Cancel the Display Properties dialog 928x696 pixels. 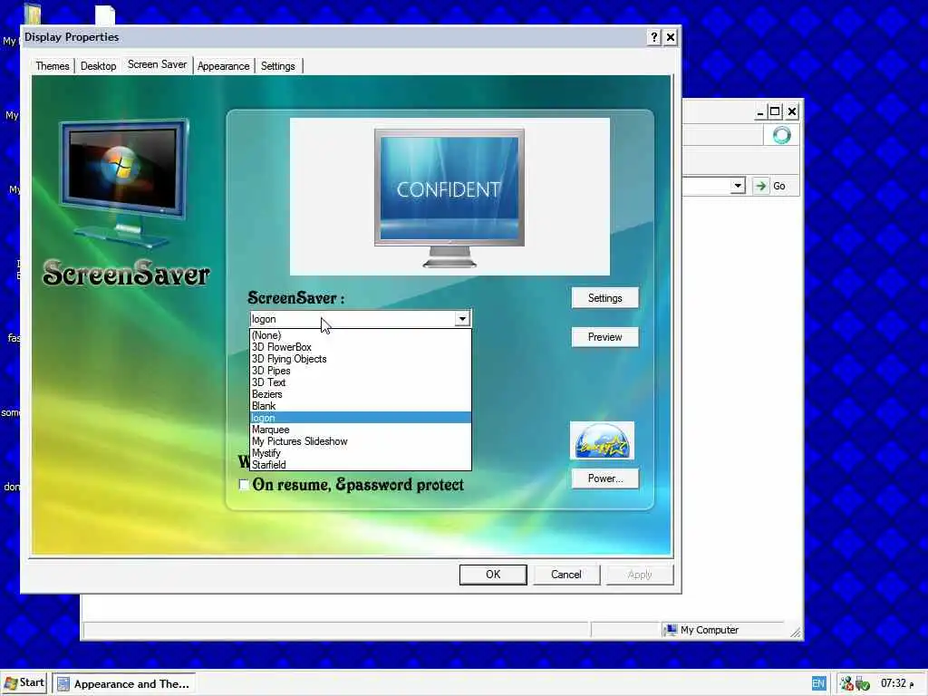[566, 574]
